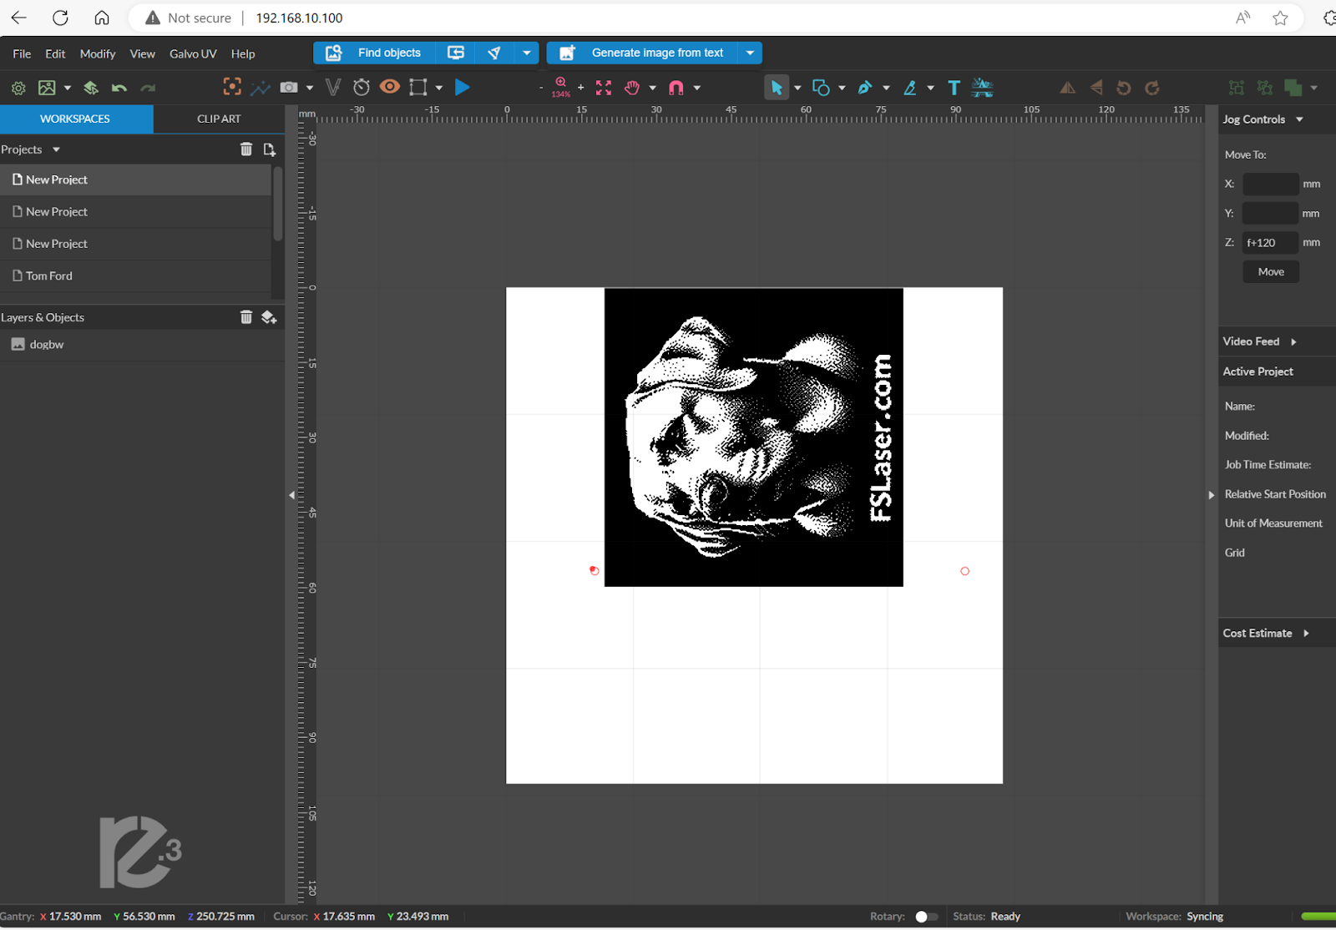Click the pink fit-to-screen zoom icon
The width and height of the screenshot is (1336, 930).
(604, 88)
